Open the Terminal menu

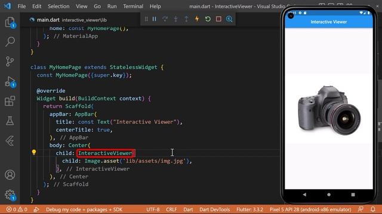[x=133, y=7]
